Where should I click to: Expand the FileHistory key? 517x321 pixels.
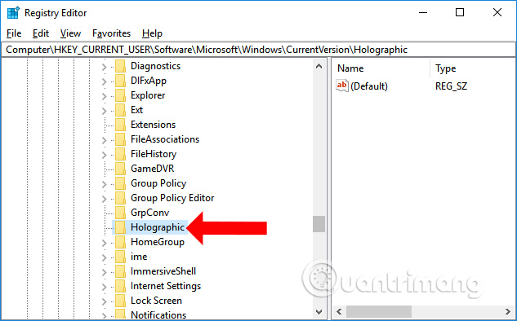pos(105,155)
